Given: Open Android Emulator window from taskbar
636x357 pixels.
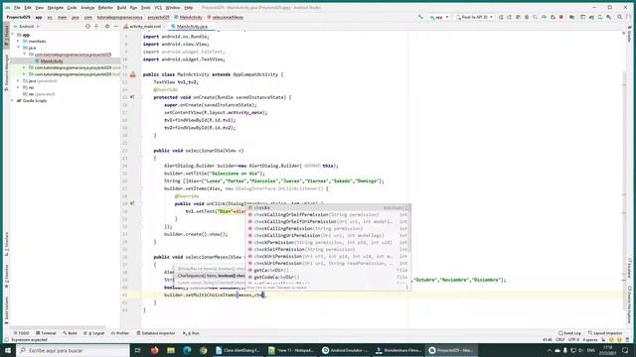Looking at the screenshot, I should coord(345,350).
